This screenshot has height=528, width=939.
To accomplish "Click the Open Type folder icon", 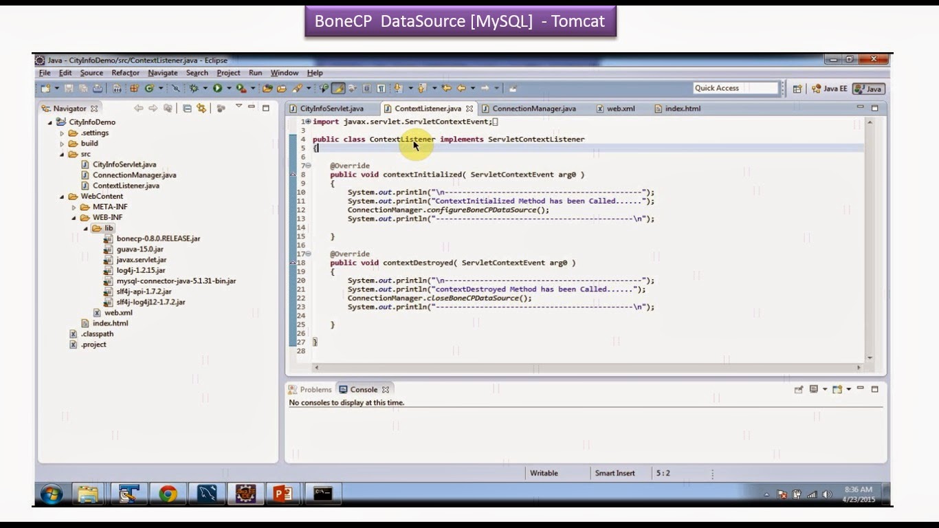I will (x=267, y=88).
